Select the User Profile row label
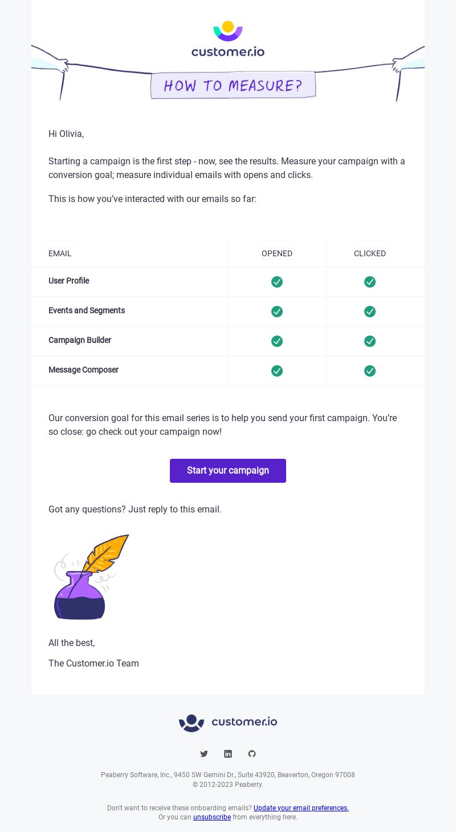The width and height of the screenshot is (456, 832). [68, 281]
